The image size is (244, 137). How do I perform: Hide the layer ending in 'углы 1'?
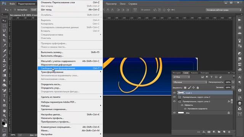pyautogui.click(x=174, y=101)
